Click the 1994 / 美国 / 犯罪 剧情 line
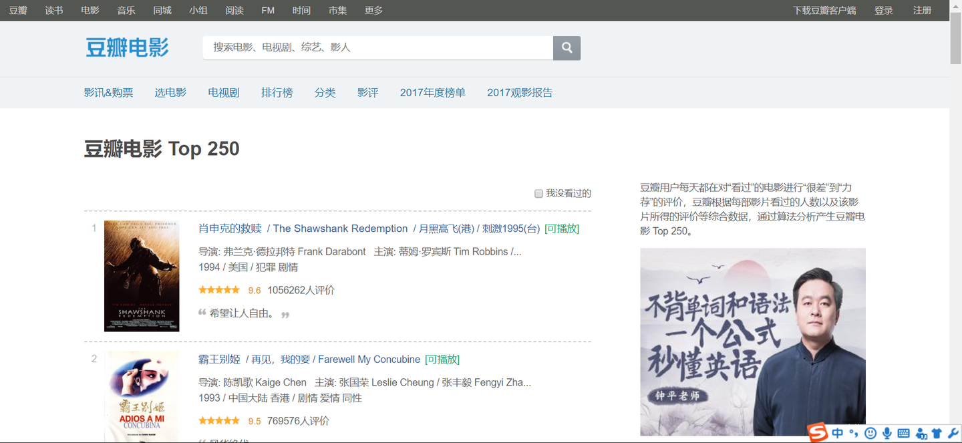962x443 pixels. click(x=249, y=267)
